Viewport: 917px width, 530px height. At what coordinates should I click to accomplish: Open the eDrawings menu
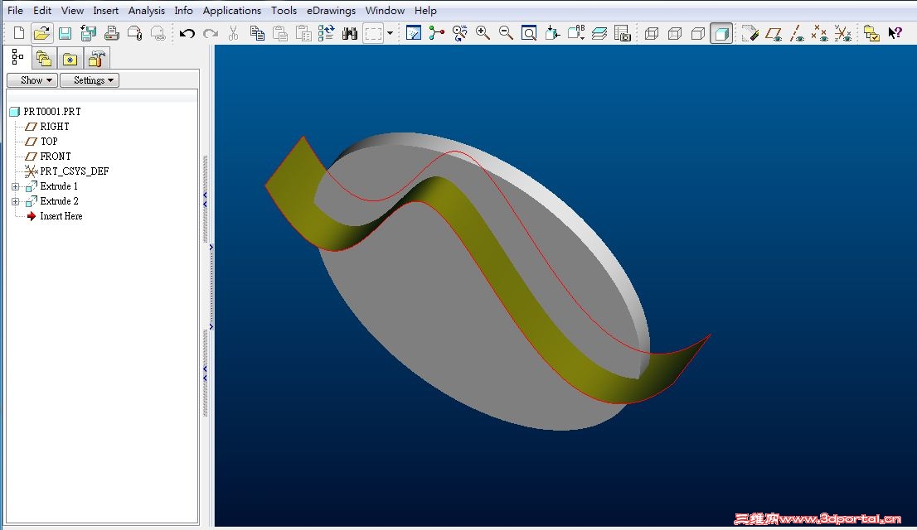tap(331, 11)
